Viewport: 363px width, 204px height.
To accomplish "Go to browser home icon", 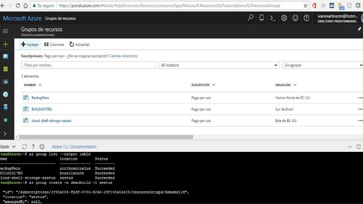I will [x=26, y=6].
